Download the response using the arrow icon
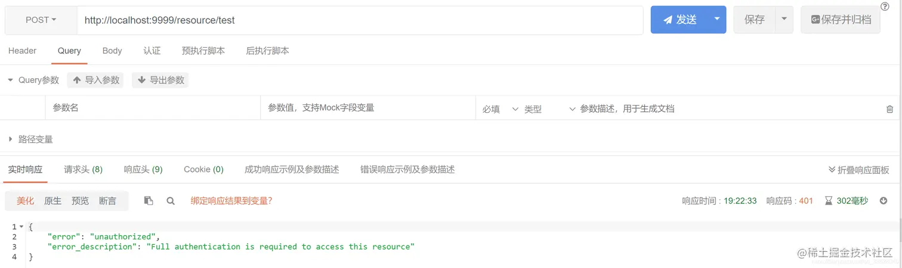Image resolution: width=902 pixels, height=268 pixels. 884,201
